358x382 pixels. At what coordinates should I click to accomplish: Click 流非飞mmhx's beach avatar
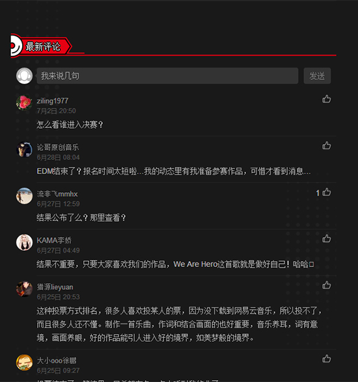24,196
